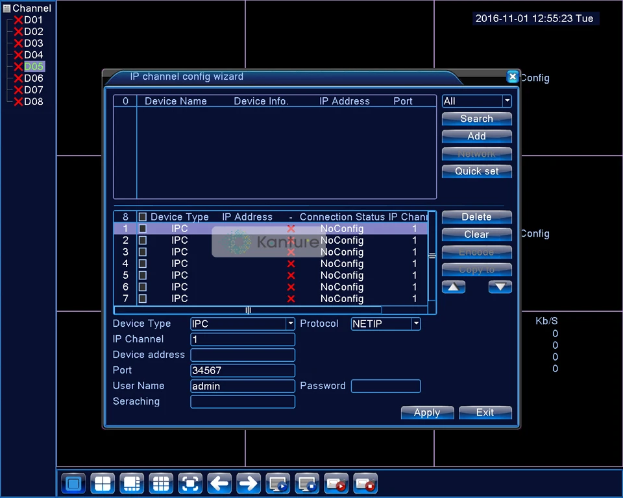This screenshot has width=623, height=498.
Task: Click the greyed Encode button
Action: pos(476,252)
